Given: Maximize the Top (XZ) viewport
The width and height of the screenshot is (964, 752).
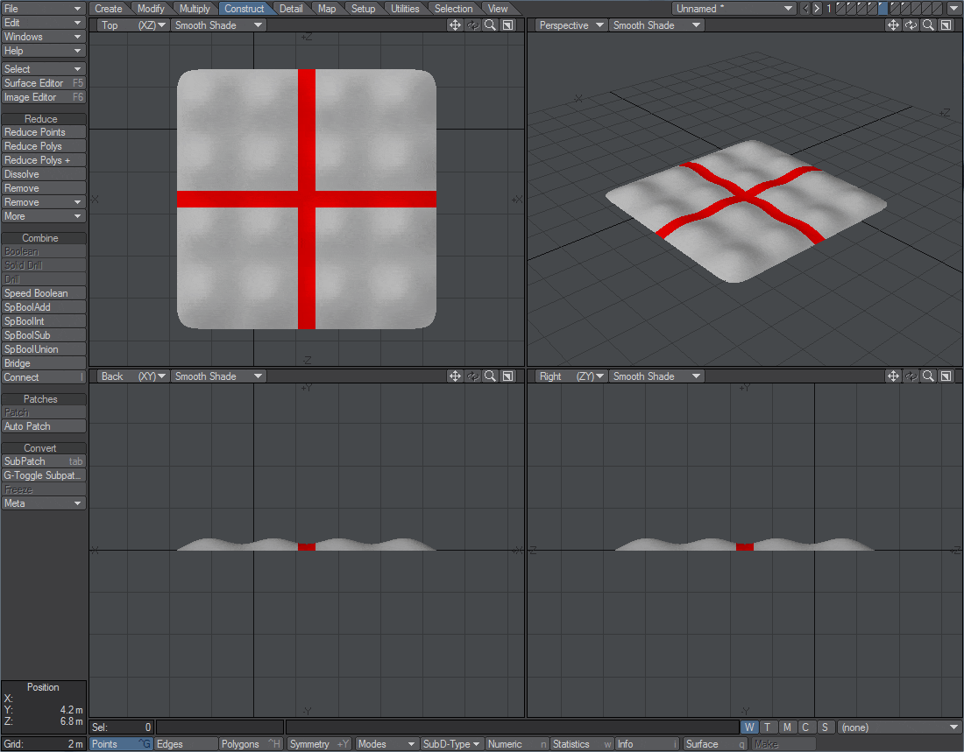Looking at the screenshot, I should pyautogui.click(x=507, y=25).
